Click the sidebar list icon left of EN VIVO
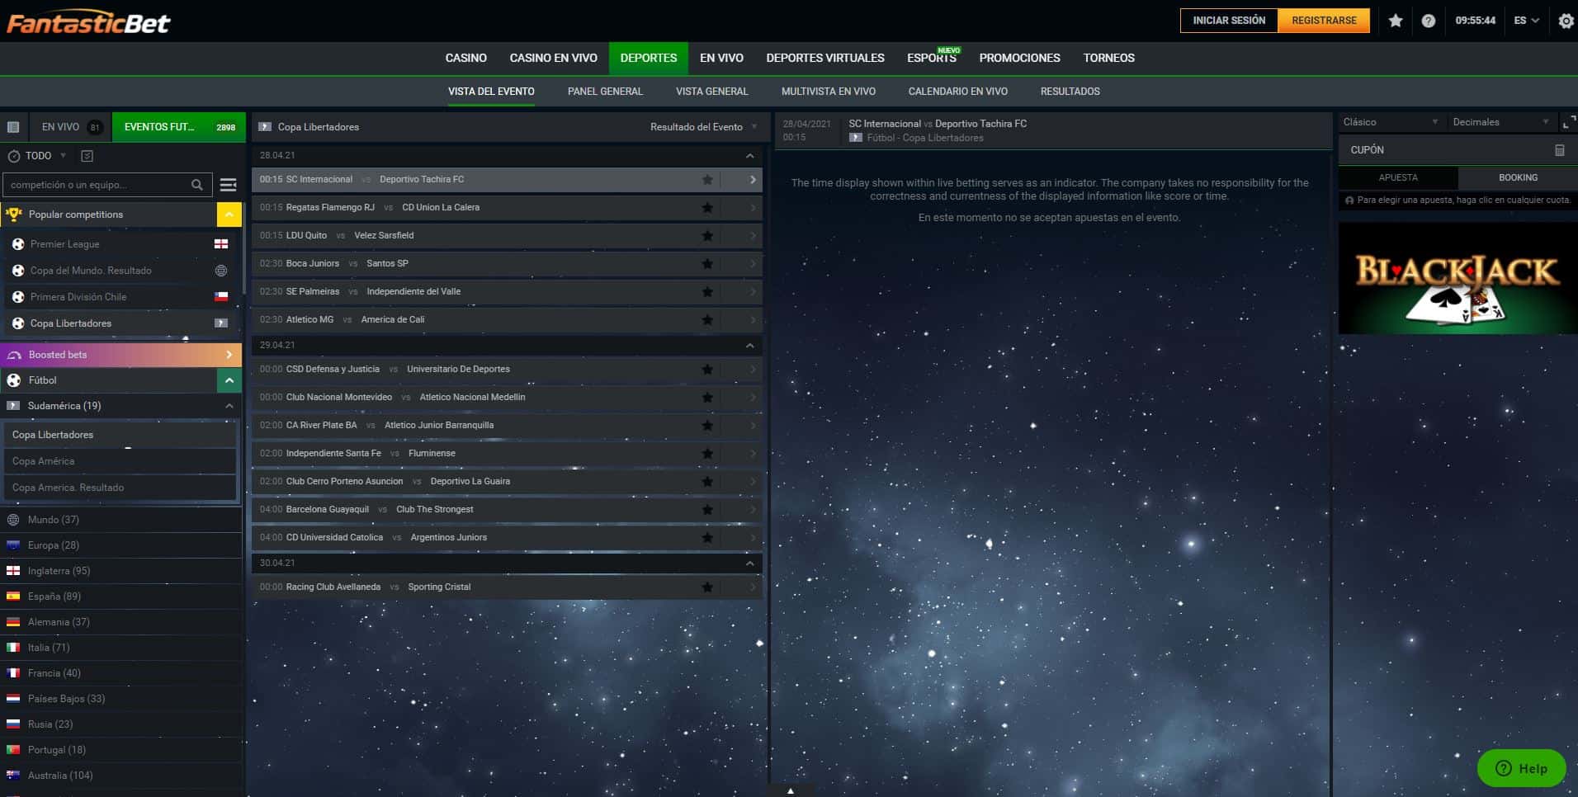The image size is (1578, 797). pyautogui.click(x=13, y=127)
